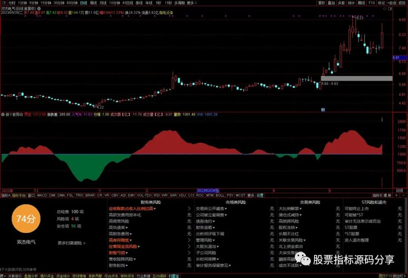The width and height of the screenshot is (408, 278).
Task: Select the OBV indicator
Action: tap(115, 195)
